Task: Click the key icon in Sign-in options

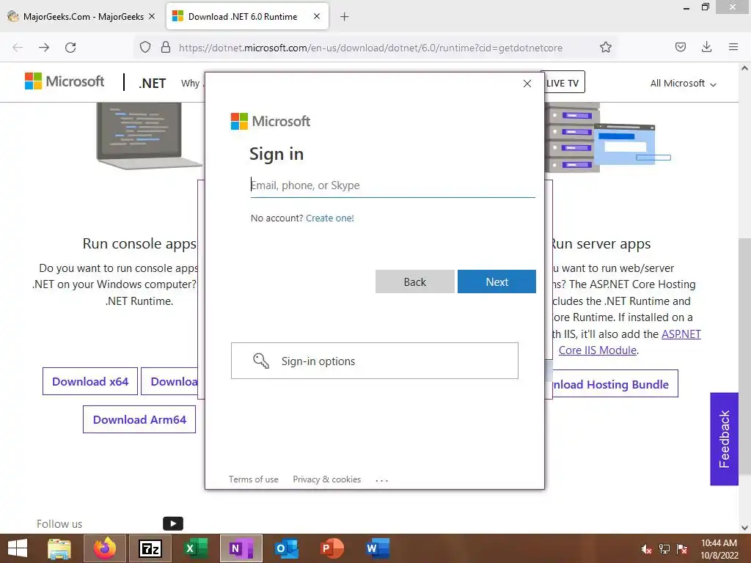Action: point(261,361)
